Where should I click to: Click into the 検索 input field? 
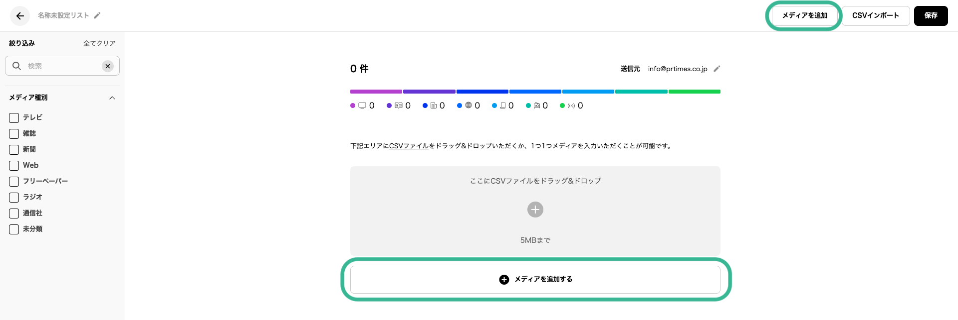point(62,66)
